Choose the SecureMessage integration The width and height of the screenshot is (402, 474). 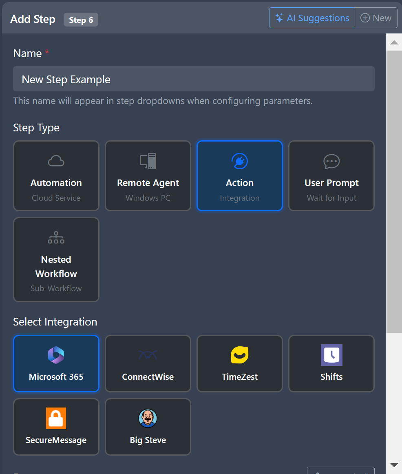56,427
